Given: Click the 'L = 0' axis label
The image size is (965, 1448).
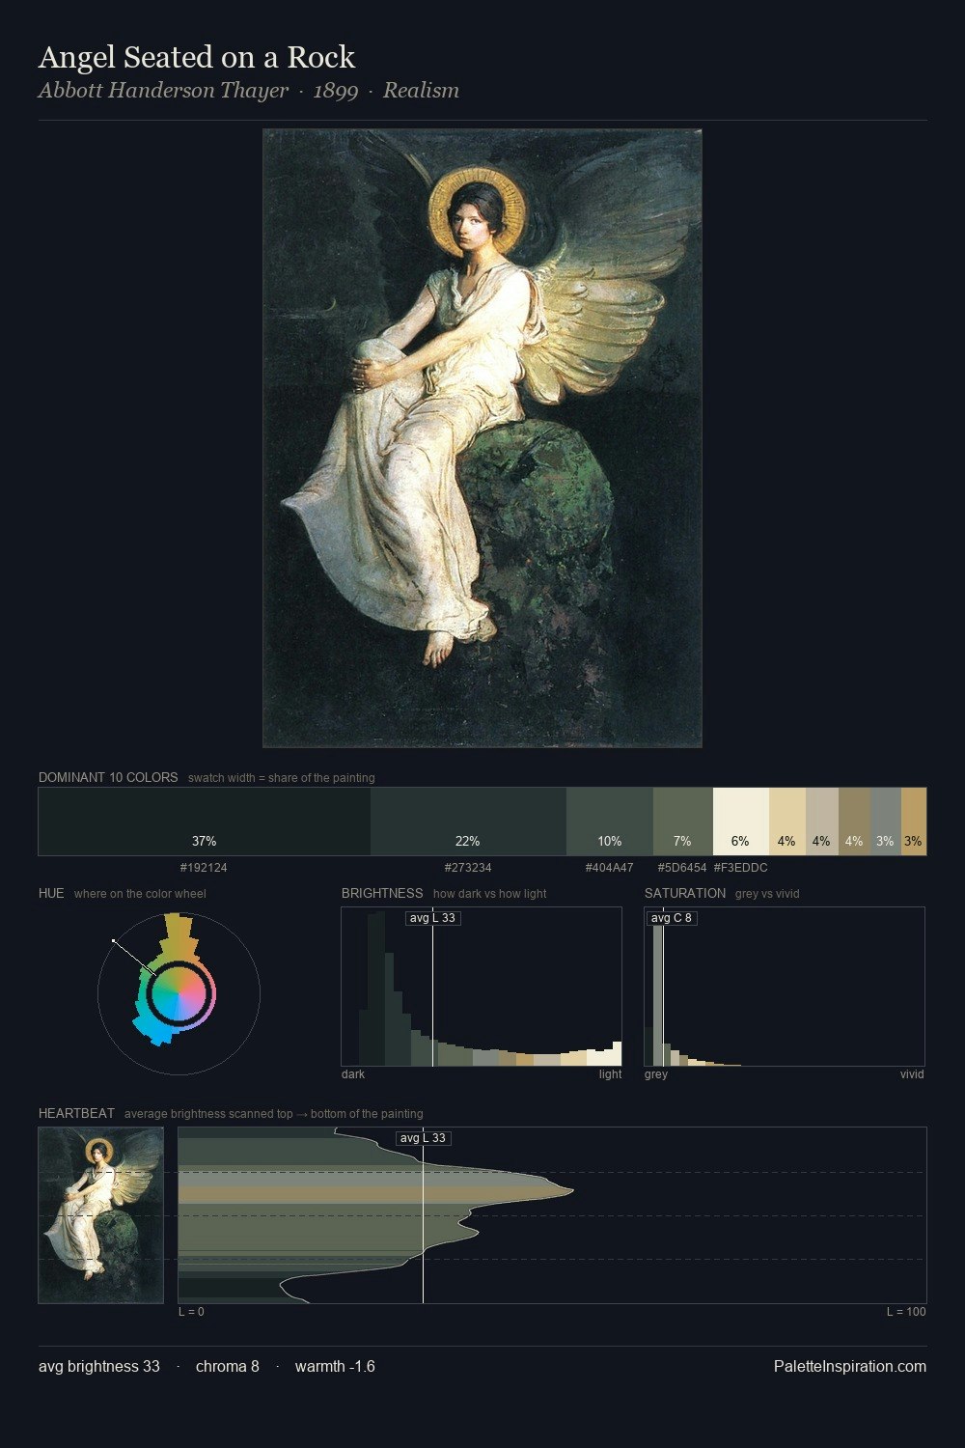Looking at the screenshot, I should click(x=191, y=1312).
